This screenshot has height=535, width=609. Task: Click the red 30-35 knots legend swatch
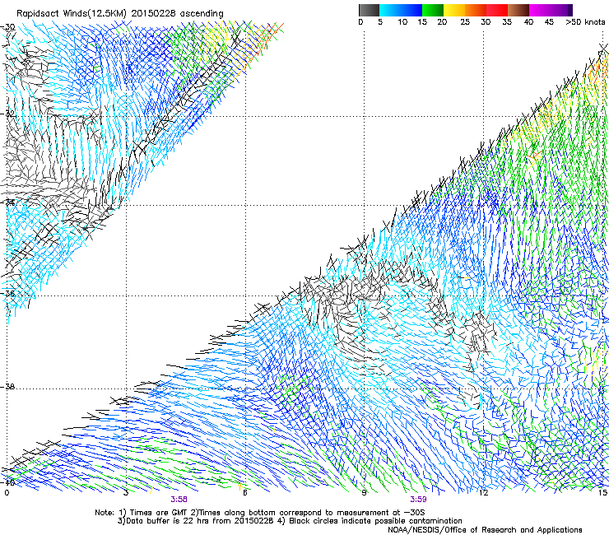[497, 10]
